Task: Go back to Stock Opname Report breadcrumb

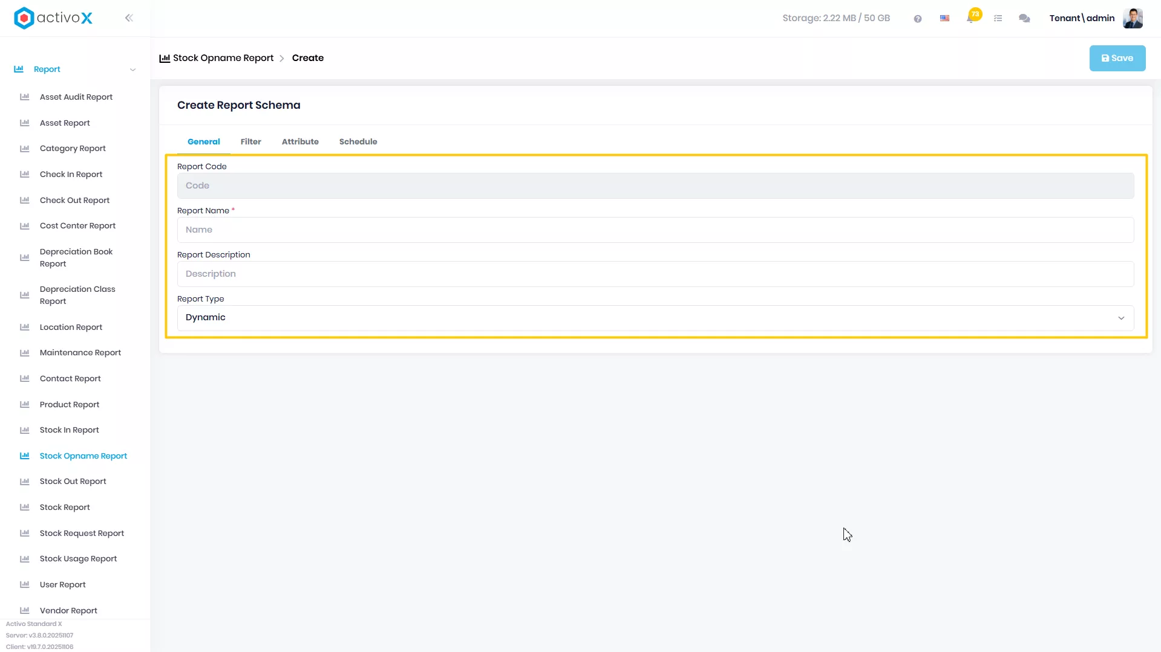Action: point(223,58)
